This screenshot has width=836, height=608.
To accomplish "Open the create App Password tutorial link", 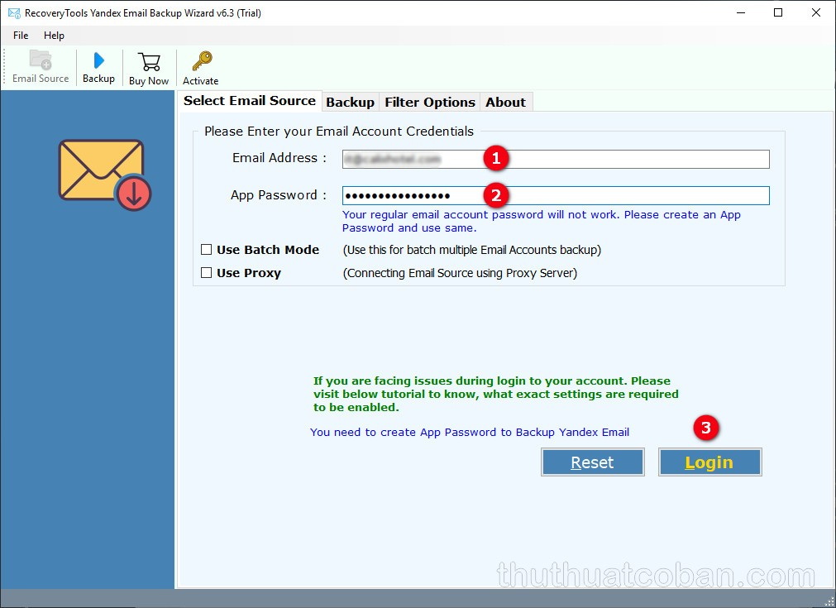I will (469, 432).
